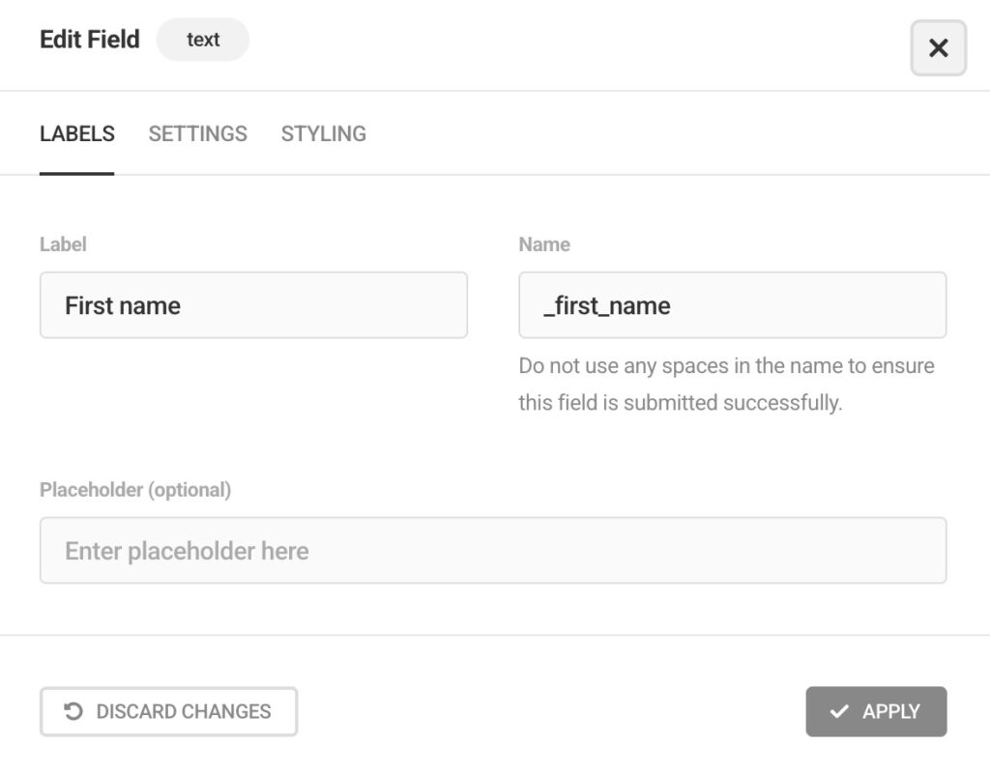Click DISCARD CHANGES button

168,711
